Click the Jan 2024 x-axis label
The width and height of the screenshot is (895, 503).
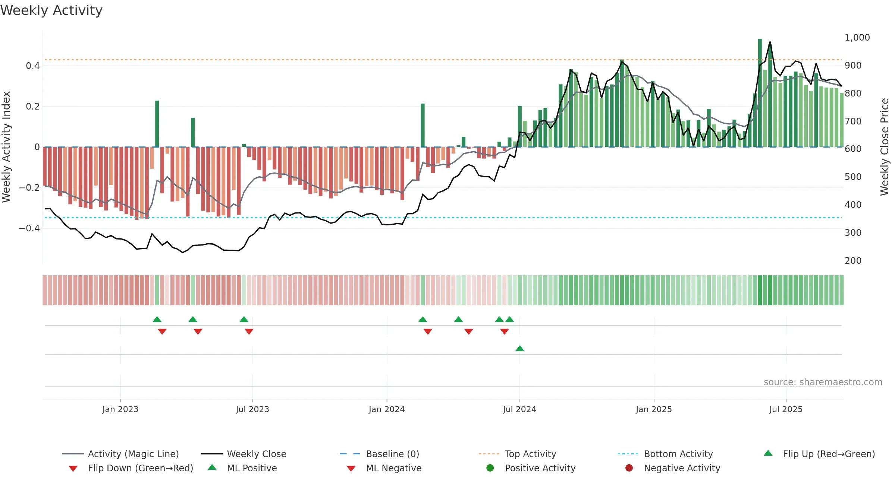tap(387, 409)
